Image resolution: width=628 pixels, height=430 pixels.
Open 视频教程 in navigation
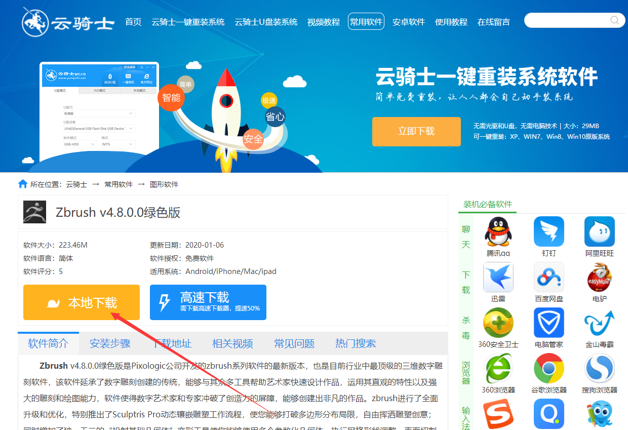click(x=323, y=22)
